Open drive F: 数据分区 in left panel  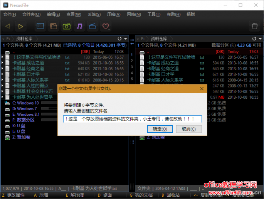pyautogui.click(x=24, y=120)
